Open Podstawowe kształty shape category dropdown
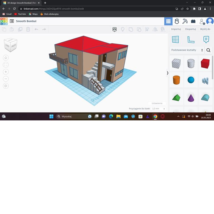 [187, 50]
